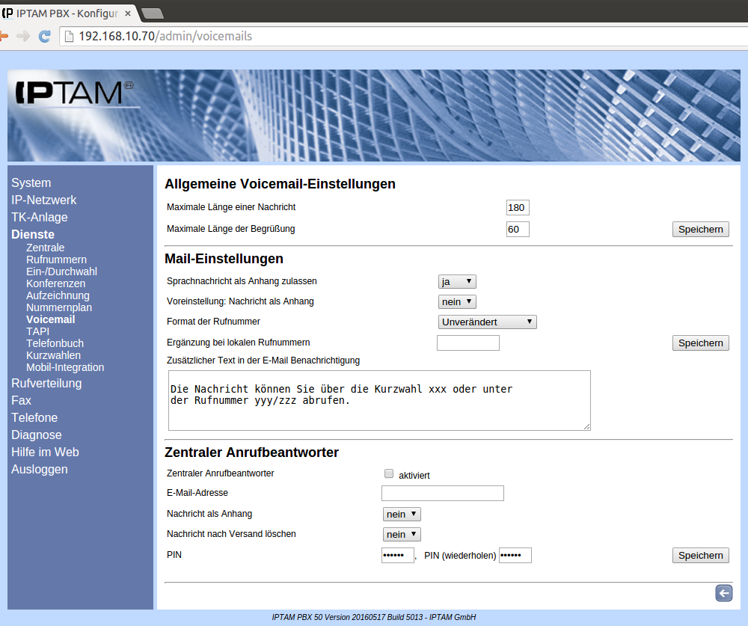
Task: Click the blue back arrow icon
Action: 723,593
